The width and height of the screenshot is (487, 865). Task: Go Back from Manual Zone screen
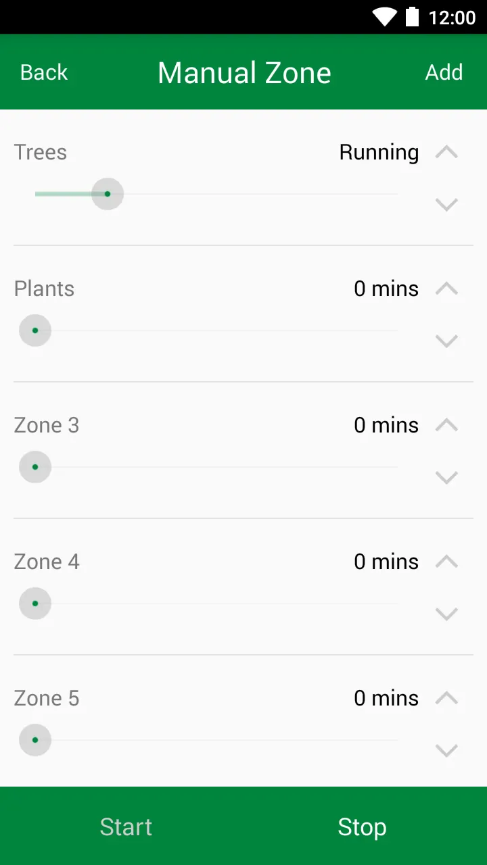click(44, 72)
